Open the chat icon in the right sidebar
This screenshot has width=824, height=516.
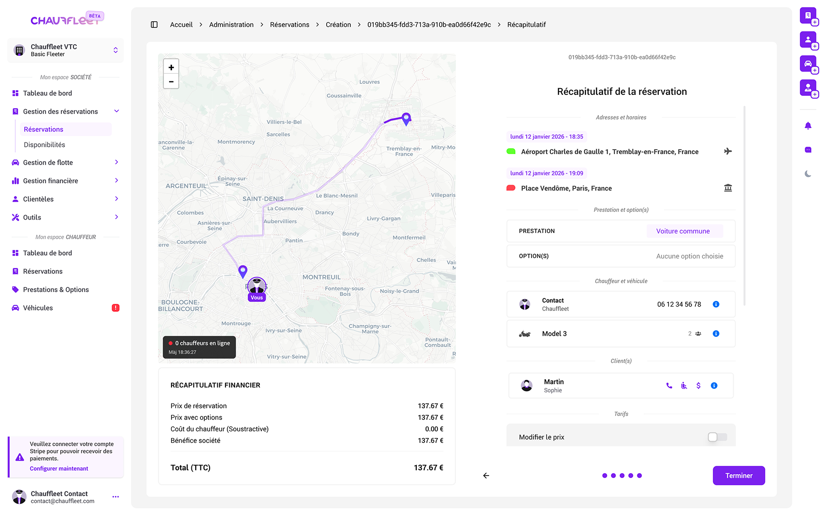click(x=808, y=149)
